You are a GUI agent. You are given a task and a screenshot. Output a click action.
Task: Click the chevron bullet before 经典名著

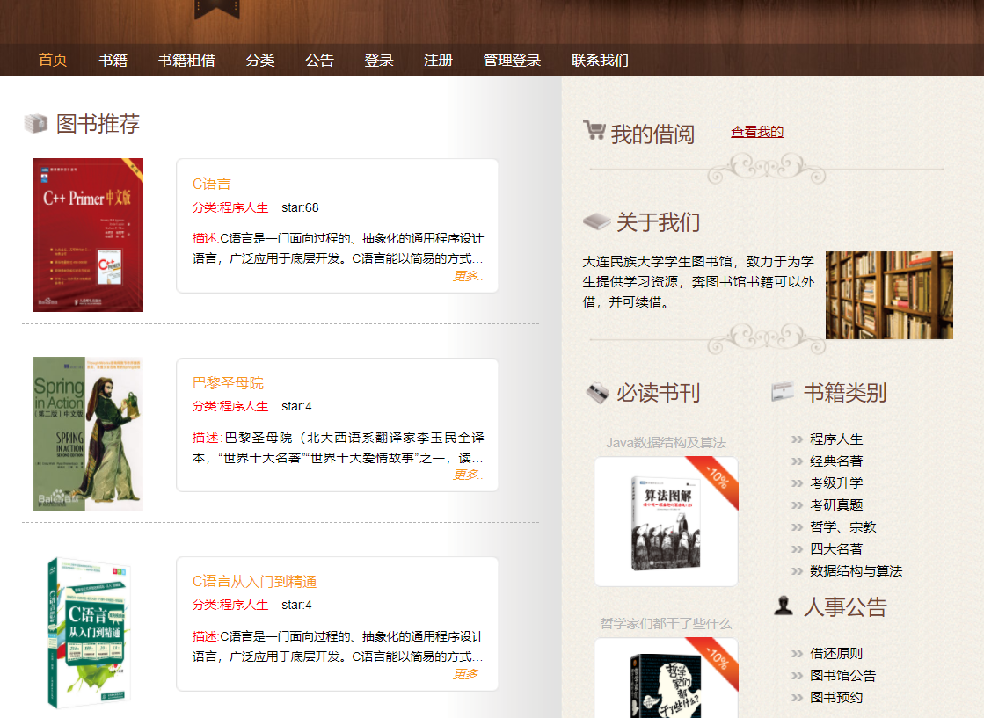pos(797,461)
